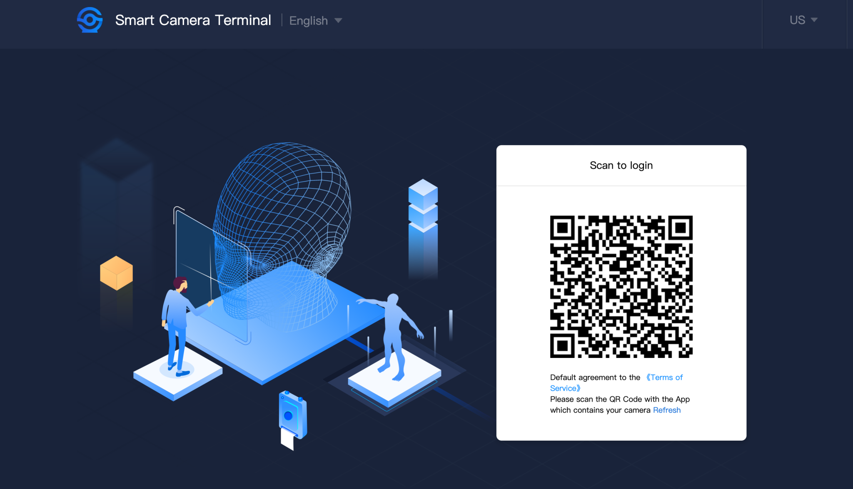
Task: Click the login QR code image
Action: coord(621,286)
